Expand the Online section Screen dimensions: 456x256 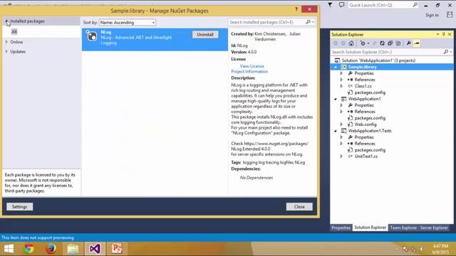click(6, 42)
